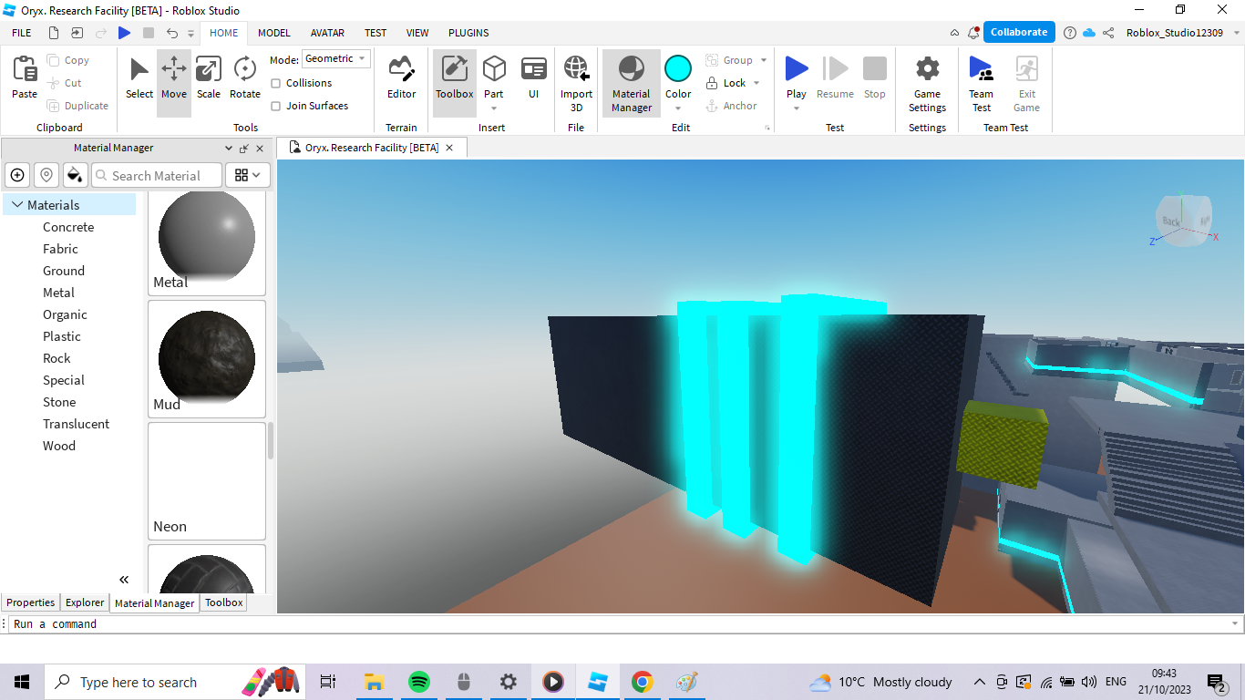This screenshot has width=1245, height=700.
Task: Click the quick-access play arrow in title toolbar
Action: pos(124,33)
